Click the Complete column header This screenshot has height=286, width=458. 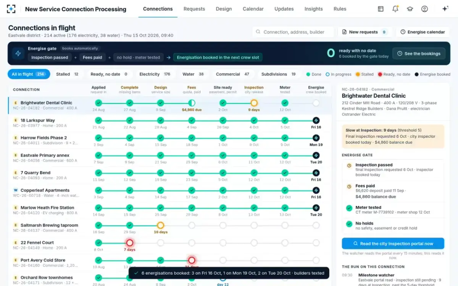[129, 90]
